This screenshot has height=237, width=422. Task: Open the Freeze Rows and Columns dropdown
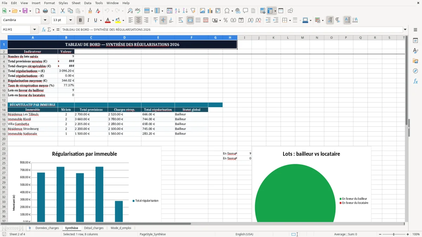[x=275, y=11]
